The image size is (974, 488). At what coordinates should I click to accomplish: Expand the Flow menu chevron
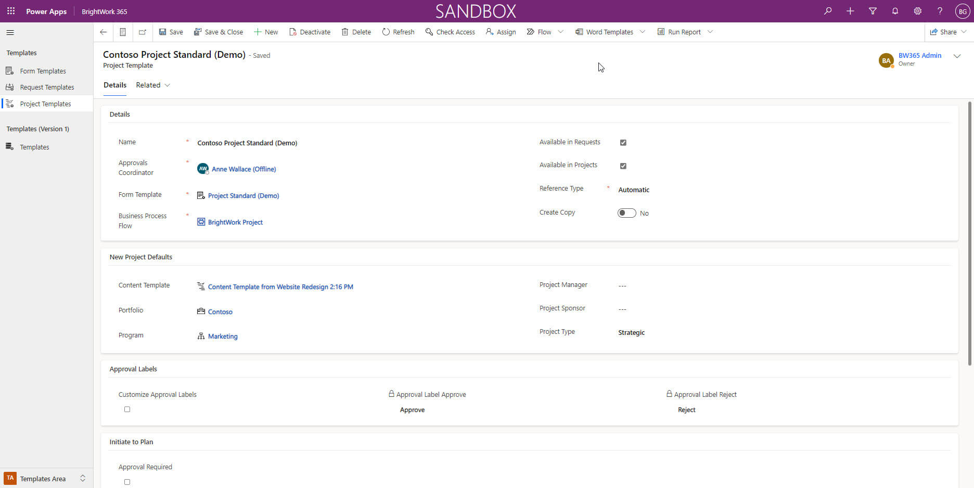tap(560, 32)
